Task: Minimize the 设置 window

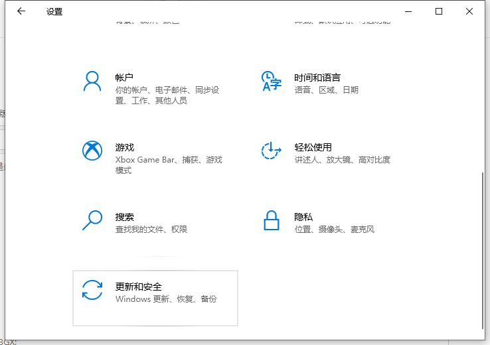Action: pos(408,11)
